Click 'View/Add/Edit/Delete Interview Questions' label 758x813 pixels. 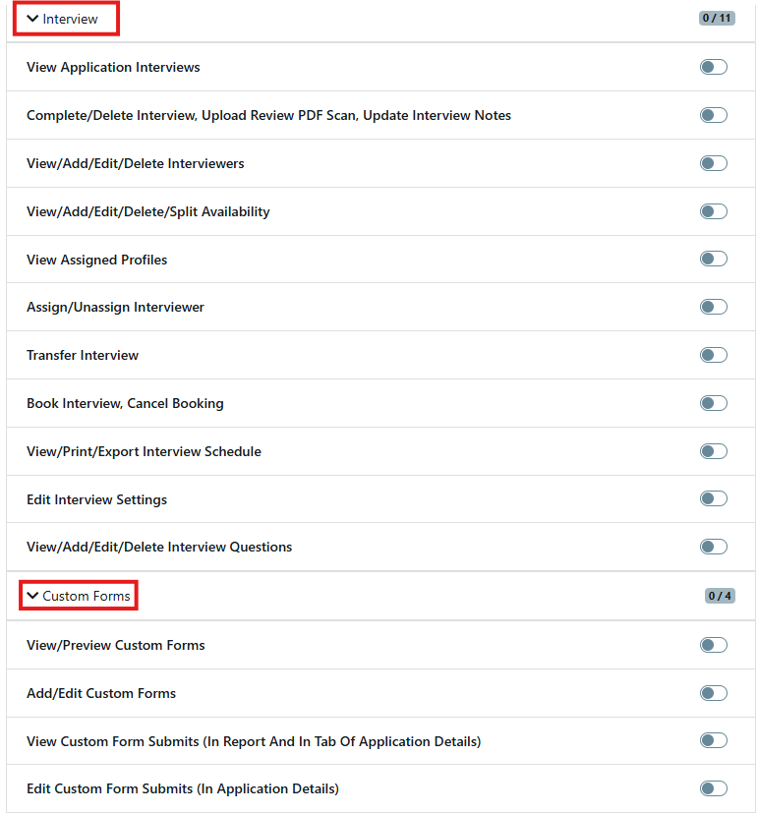[x=159, y=547]
